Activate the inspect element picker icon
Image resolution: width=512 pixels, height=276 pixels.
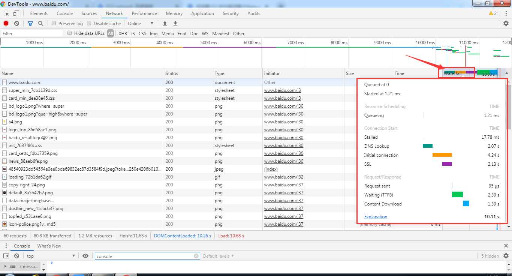6,13
